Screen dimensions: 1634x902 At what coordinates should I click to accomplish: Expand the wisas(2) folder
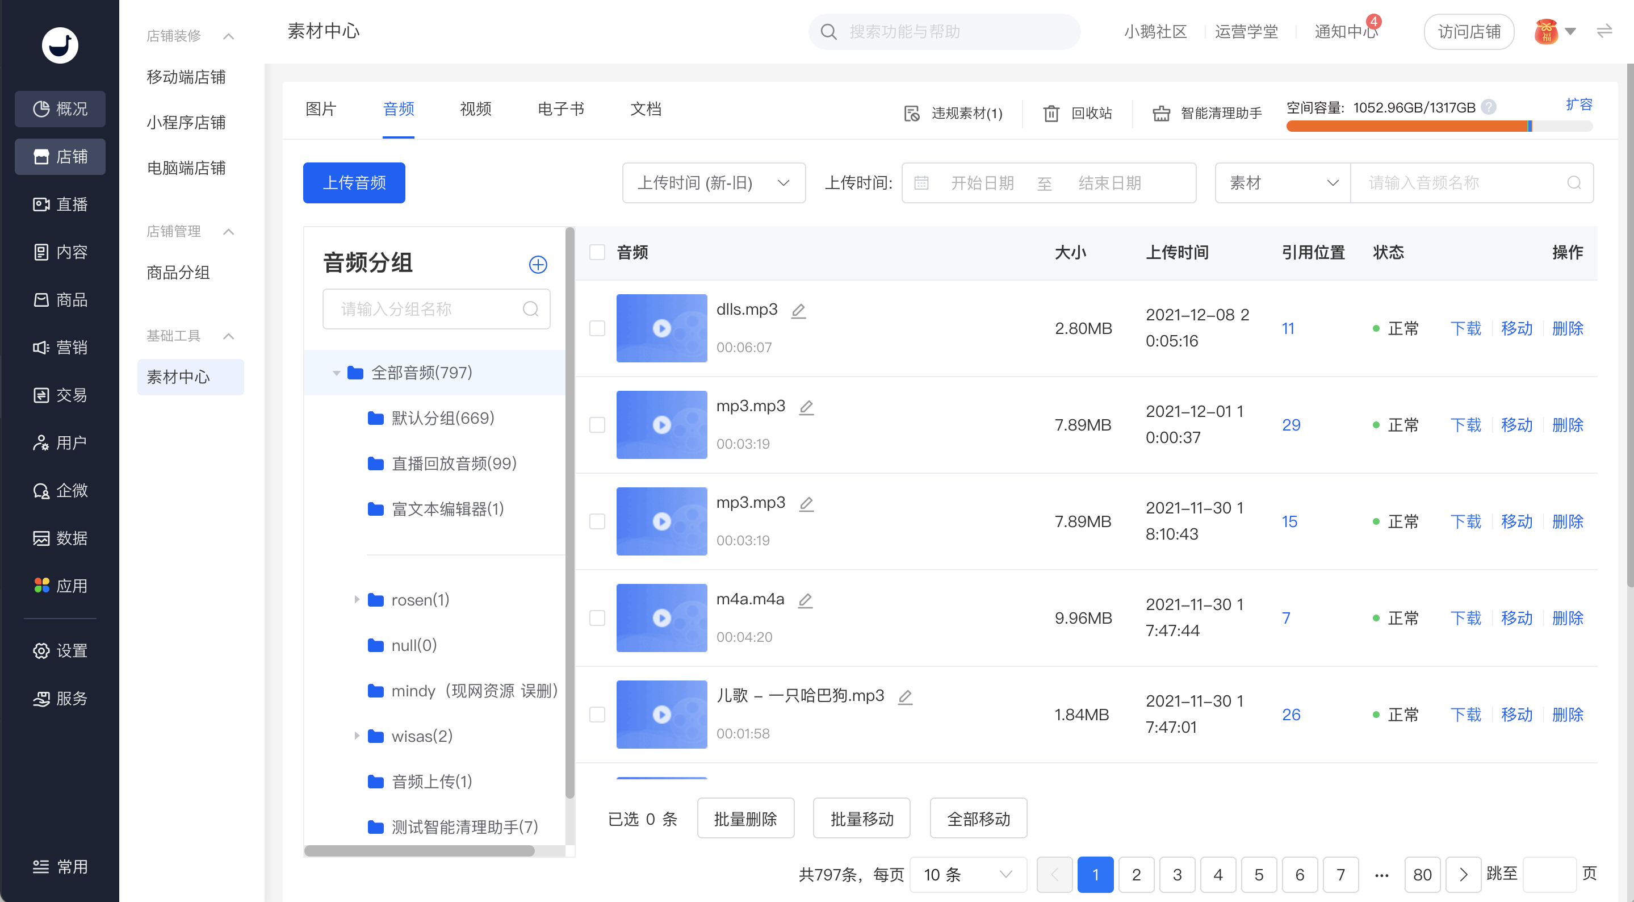click(x=357, y=736)
